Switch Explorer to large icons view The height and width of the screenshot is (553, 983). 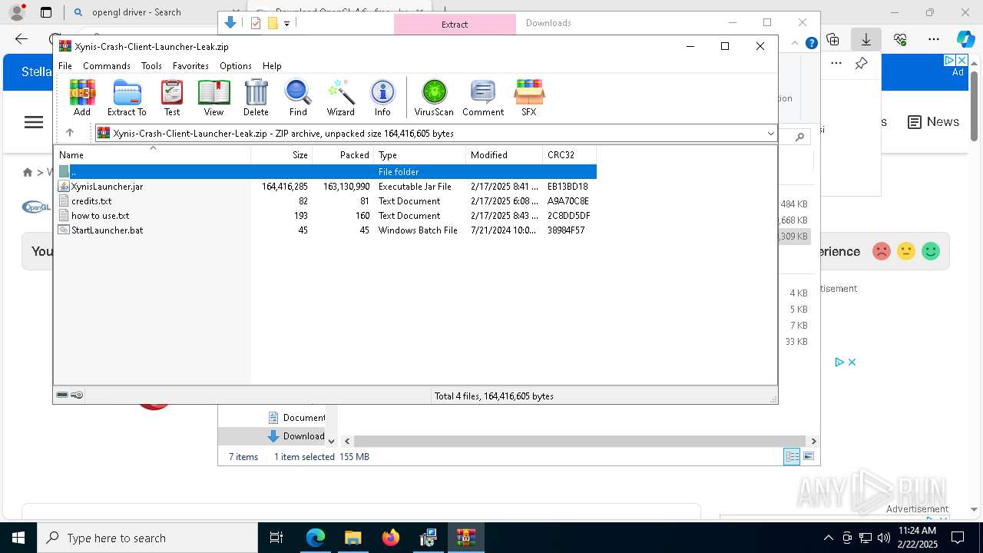(808, 456)
